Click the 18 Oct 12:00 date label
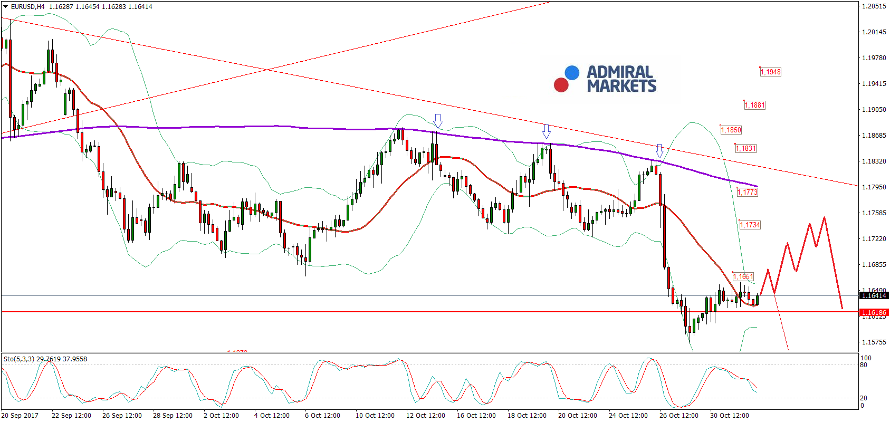This screenshot has height=422, width=890. [x=527, y=416]
